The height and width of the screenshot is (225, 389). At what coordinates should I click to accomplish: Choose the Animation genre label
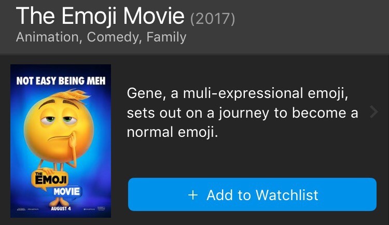click(47, 37)
